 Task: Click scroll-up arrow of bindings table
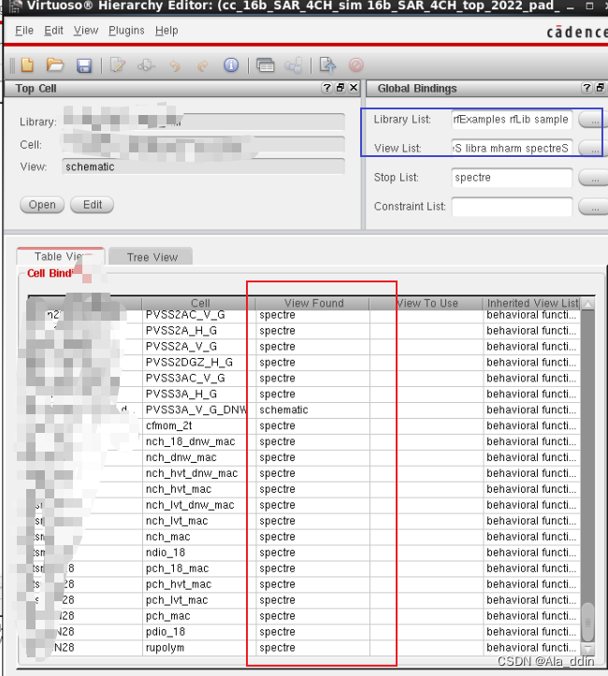point(587,304)
